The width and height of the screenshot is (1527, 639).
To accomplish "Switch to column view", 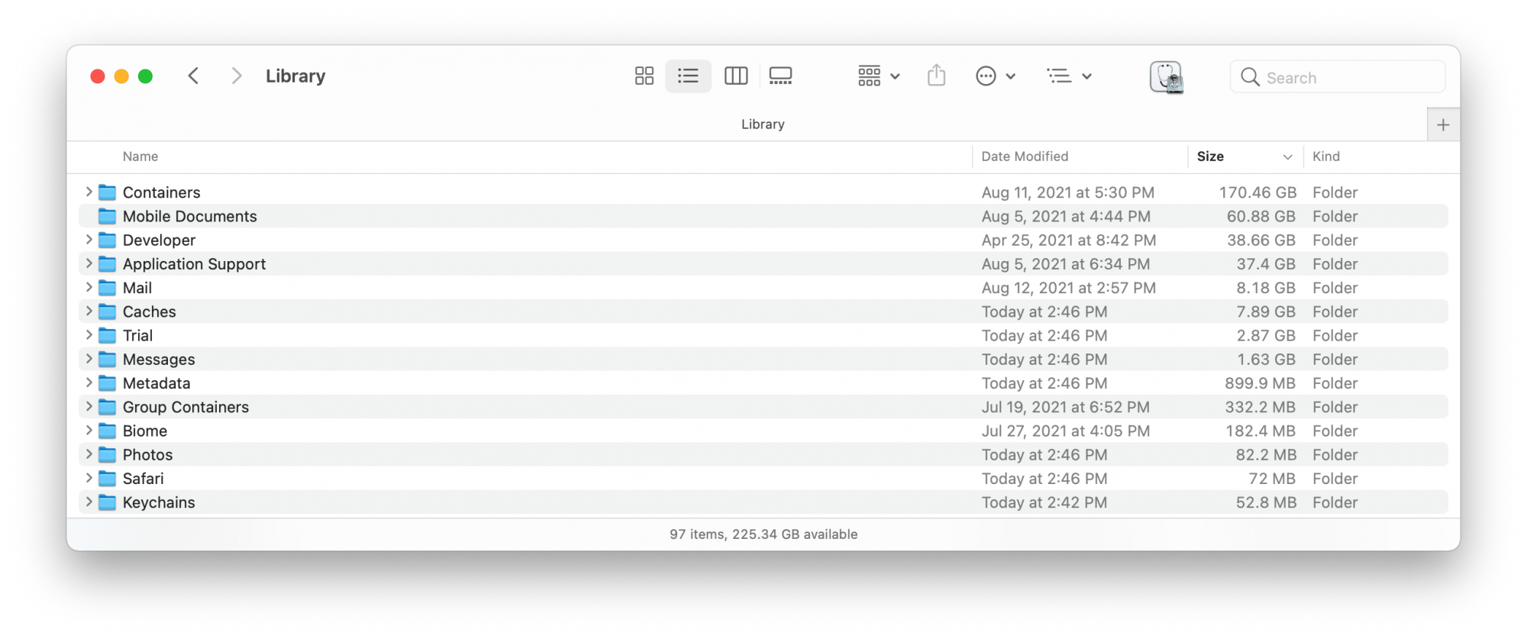I will [736, 76].
